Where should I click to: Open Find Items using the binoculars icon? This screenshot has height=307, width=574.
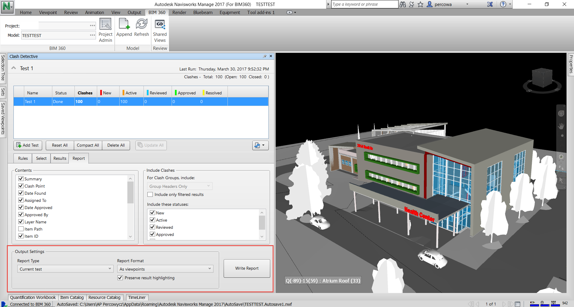(403, 4)
